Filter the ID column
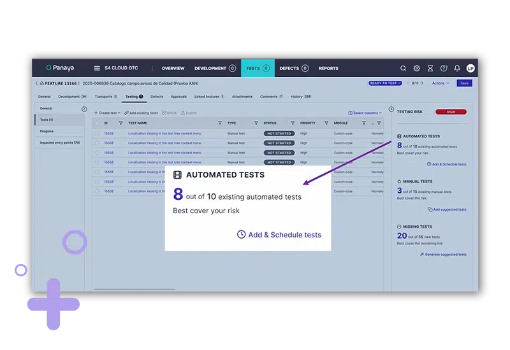 (120, 123)
